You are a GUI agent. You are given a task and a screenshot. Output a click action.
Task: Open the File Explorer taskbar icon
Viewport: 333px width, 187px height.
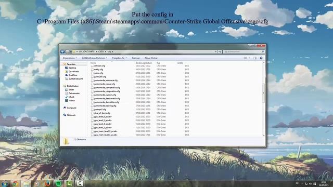point(26,183)
